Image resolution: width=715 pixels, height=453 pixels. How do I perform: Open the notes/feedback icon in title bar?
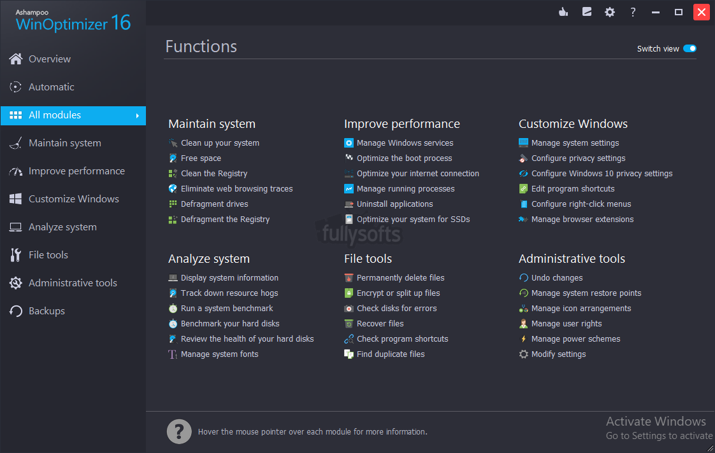click(x=587, y=12)
